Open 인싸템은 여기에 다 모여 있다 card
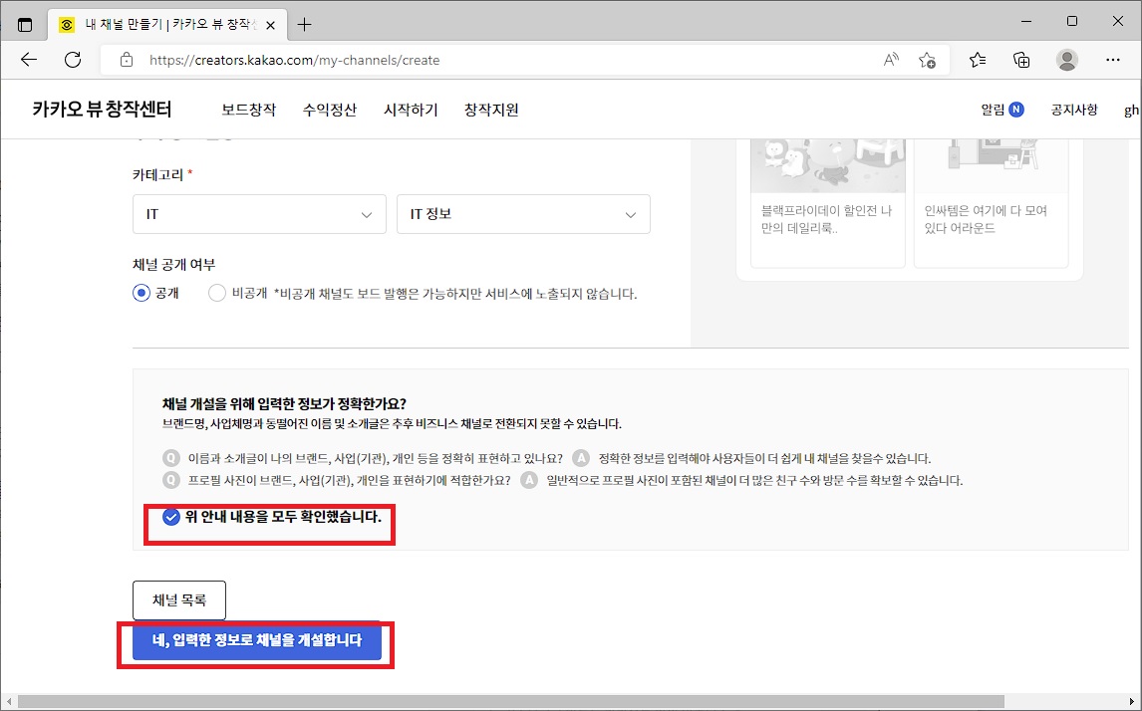The height and width of the screenshot is (711, 1142). (x=991, y=202)
